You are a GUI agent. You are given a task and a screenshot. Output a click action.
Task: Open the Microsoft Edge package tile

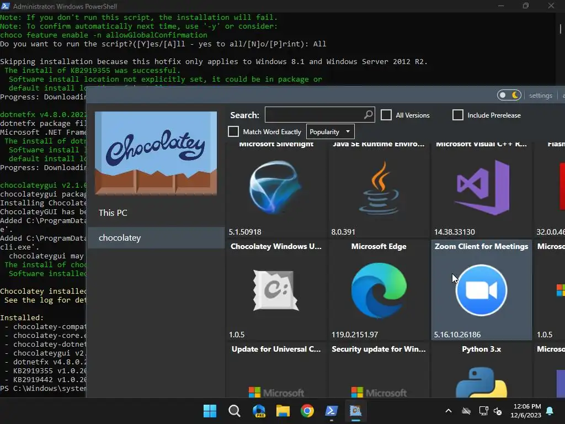[x=379, y=290]
